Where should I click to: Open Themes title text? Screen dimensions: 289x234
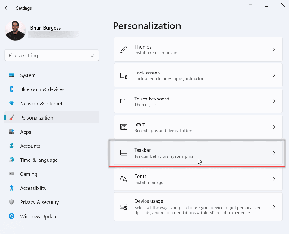coord(143,47)
